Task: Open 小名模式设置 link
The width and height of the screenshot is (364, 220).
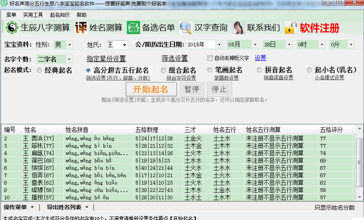Action: 329,78
